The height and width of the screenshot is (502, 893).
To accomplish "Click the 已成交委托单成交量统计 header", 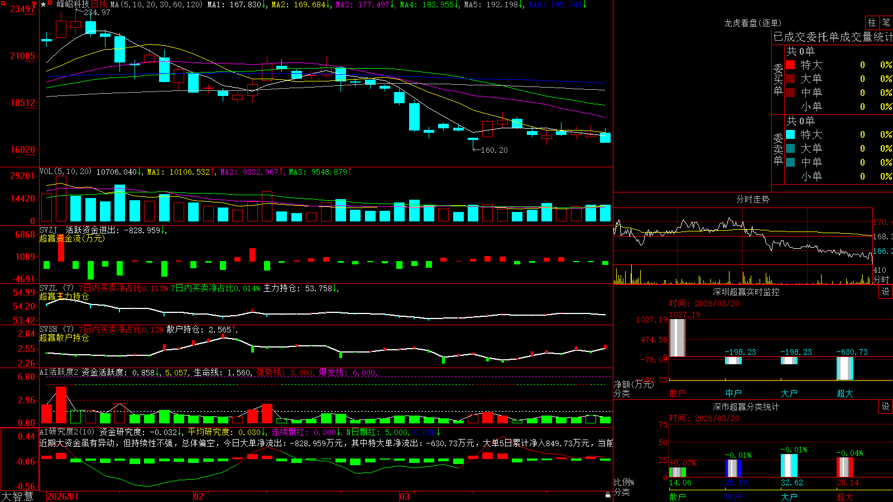I will point(833,37).
